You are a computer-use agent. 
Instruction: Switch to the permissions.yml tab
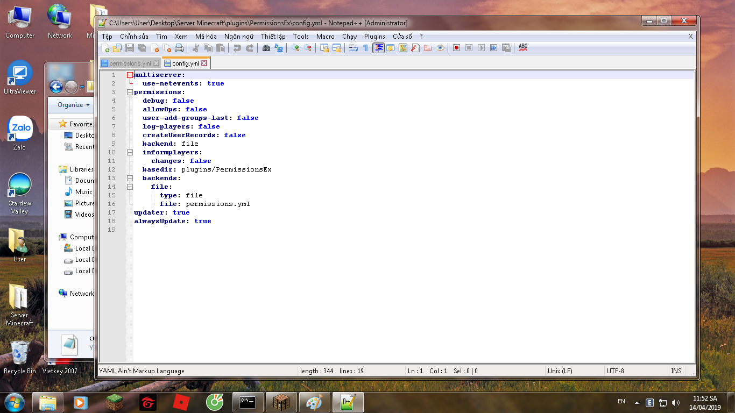(x=130, y=63)
